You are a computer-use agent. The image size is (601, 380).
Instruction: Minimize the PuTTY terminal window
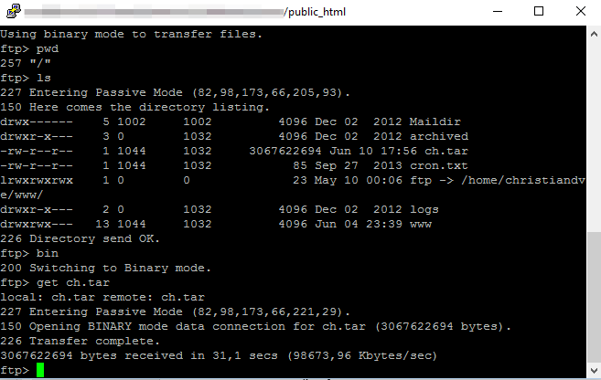(497, 12)
